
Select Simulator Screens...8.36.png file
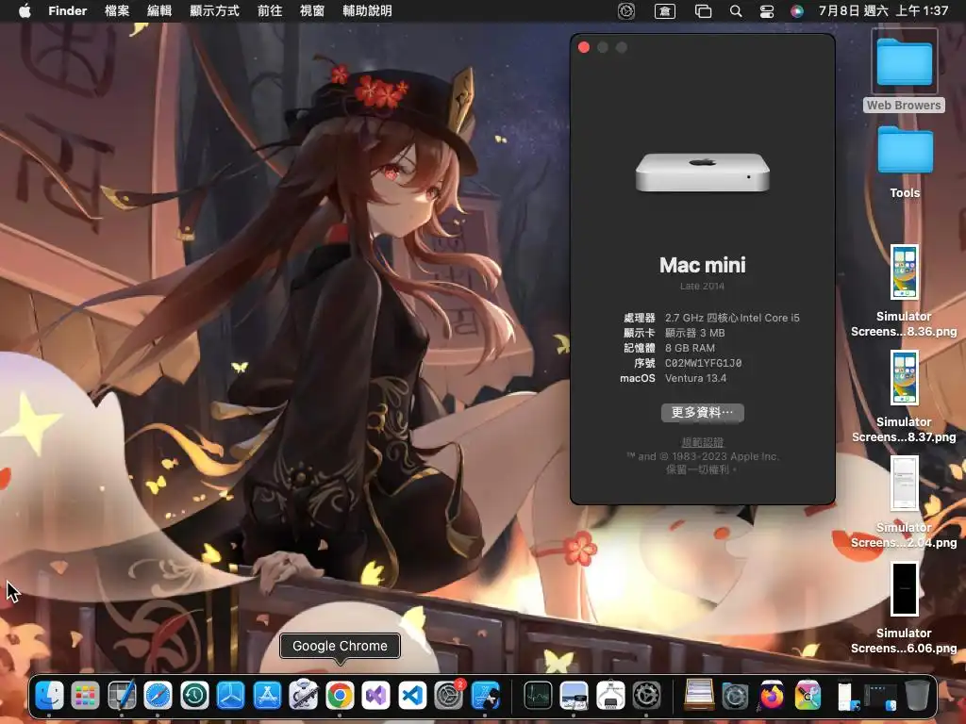(904, 291)
